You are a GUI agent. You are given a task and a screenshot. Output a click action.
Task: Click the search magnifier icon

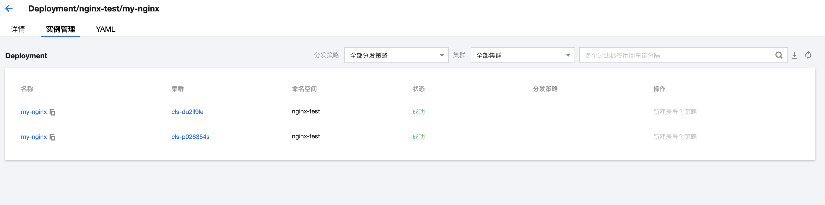point(779,55)
